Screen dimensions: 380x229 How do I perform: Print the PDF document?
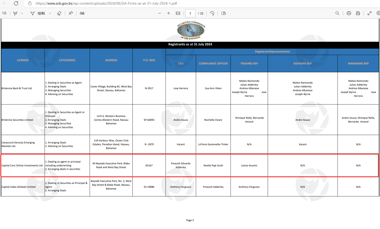click(349, 13)
